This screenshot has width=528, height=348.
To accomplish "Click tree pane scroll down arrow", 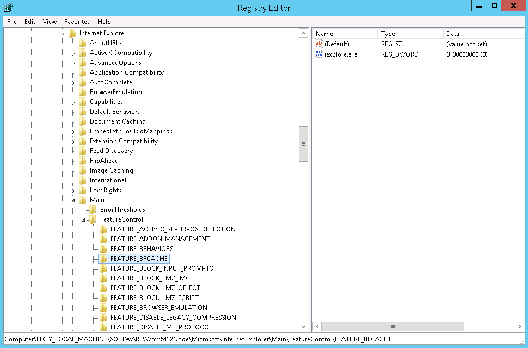I will (303, 326).
